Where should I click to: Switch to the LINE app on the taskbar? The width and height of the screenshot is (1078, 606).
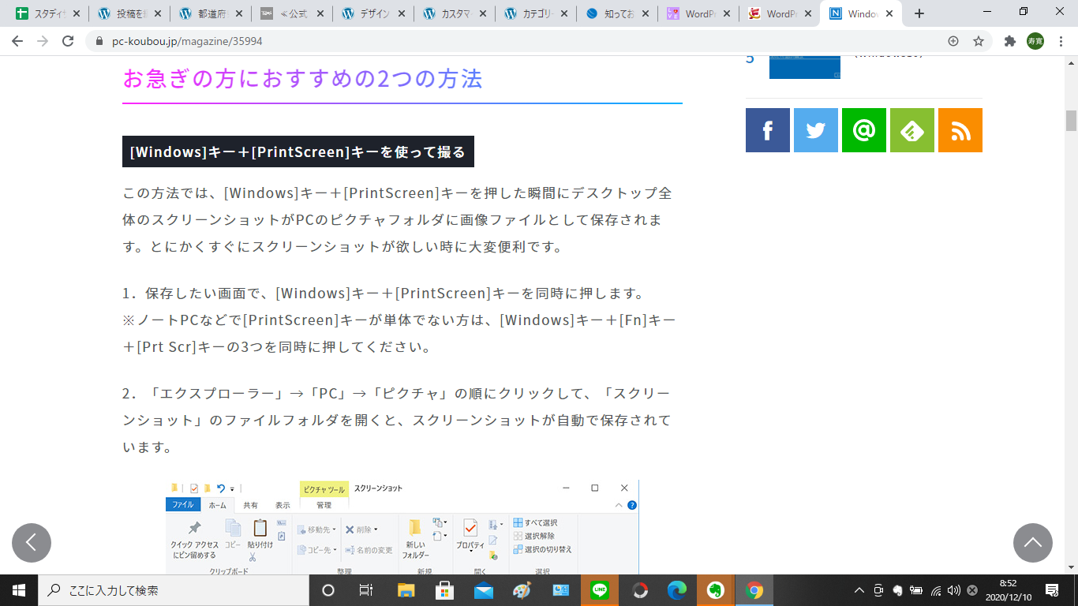pyautogui.click(x=600, y=590)
